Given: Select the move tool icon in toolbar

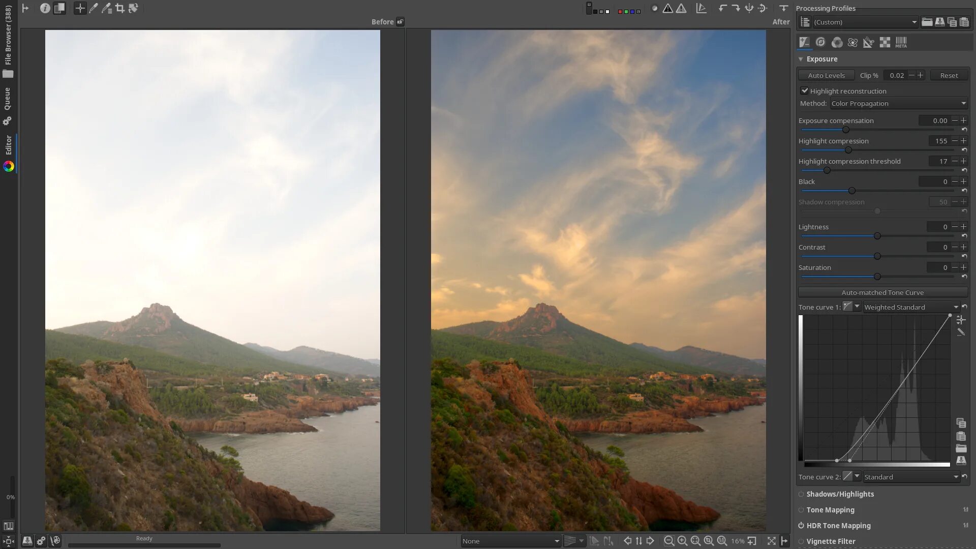Looking at the screenshot, I should 80,8.
